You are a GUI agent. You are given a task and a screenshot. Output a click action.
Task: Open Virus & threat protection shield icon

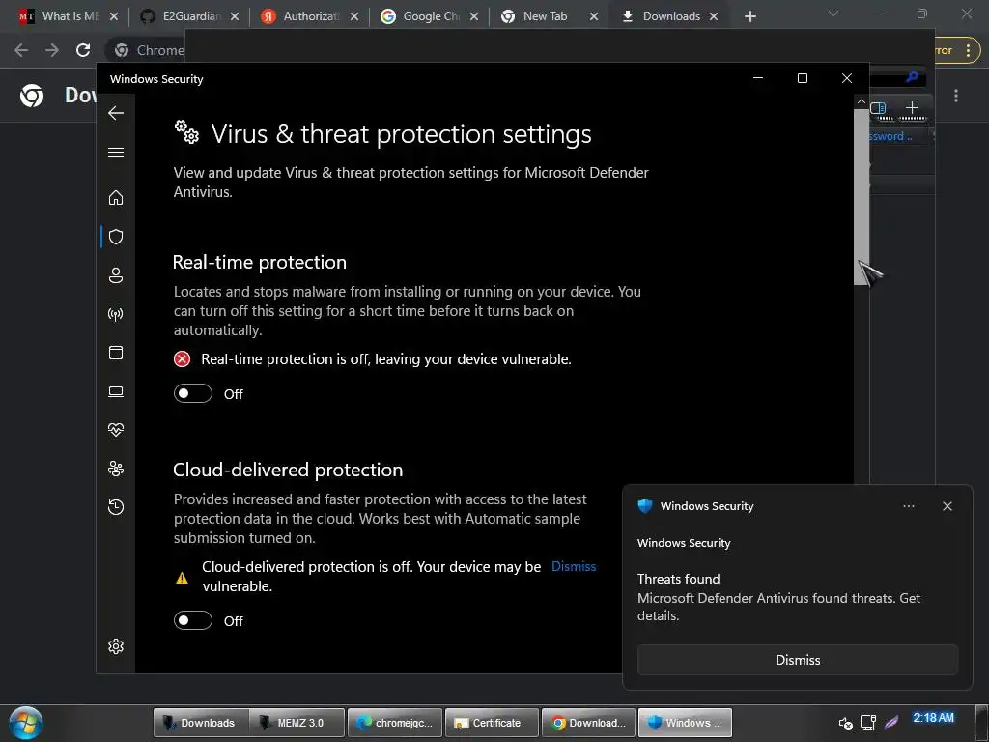(116, 237)
